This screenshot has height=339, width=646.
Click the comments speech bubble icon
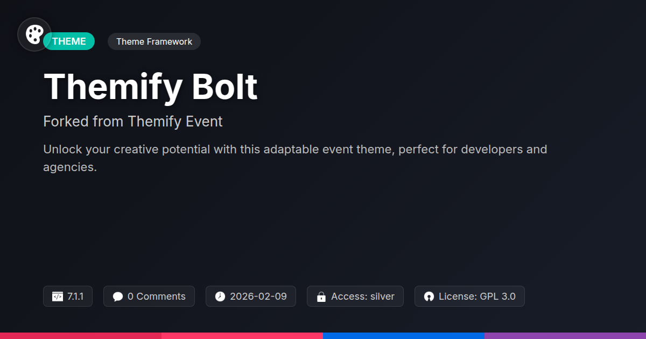point(118,296)
